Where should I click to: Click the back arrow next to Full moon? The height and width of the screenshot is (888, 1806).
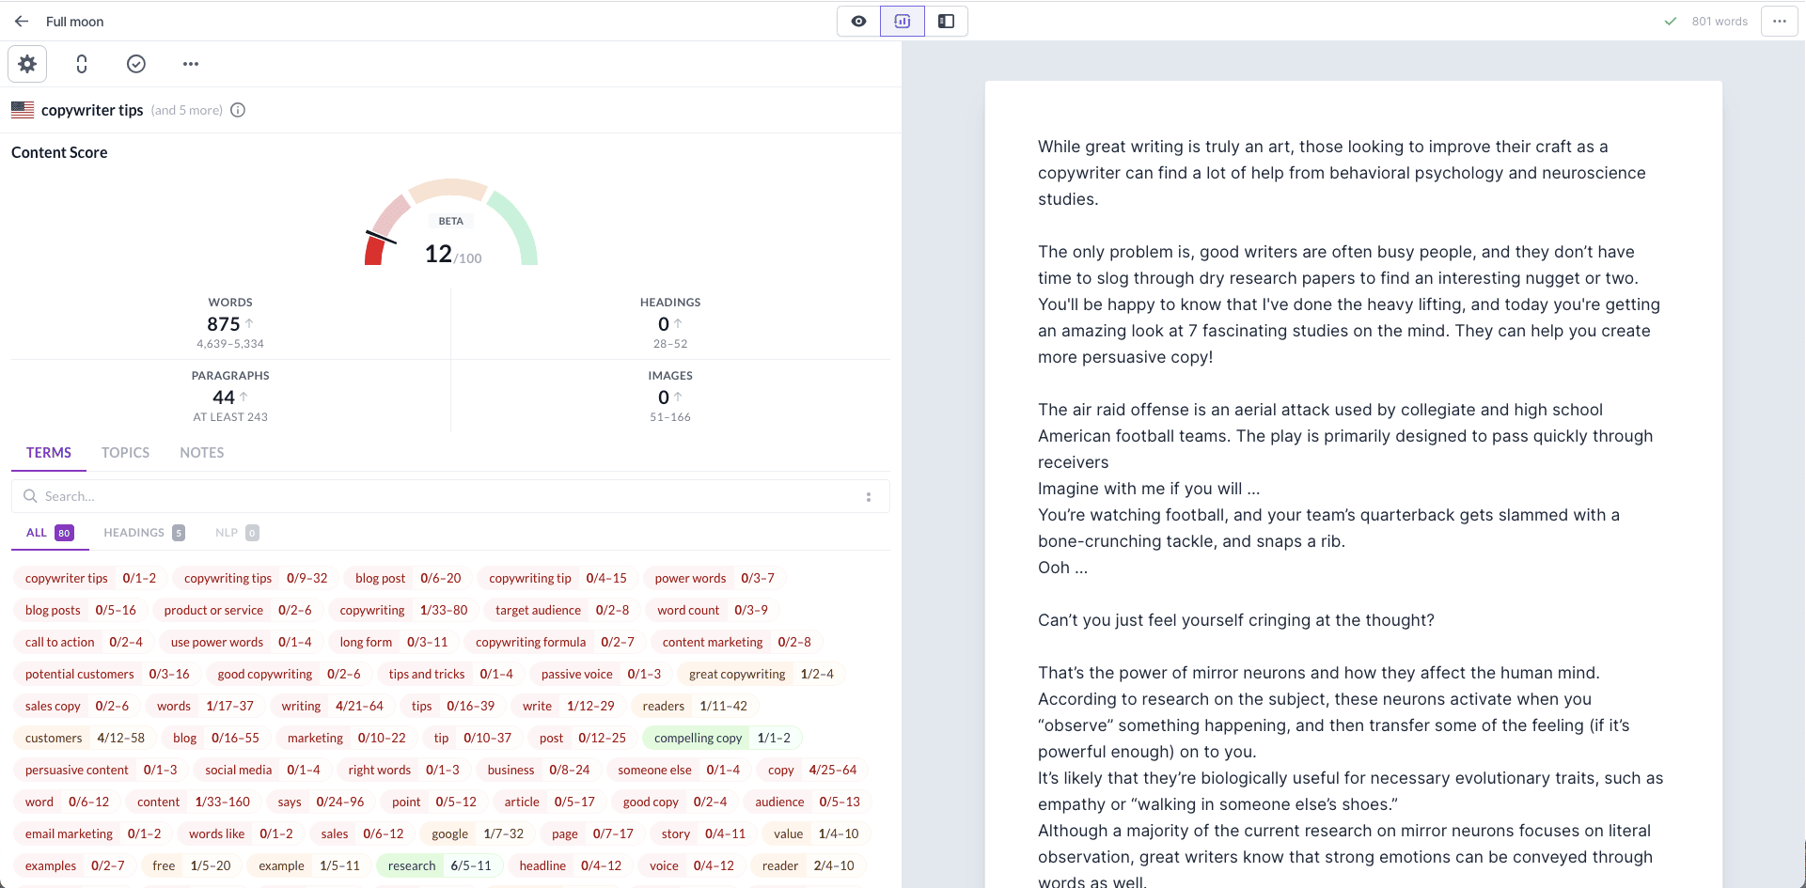[22, 22]
